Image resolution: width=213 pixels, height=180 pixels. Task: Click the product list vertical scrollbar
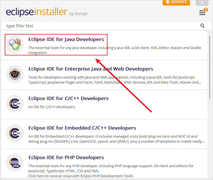210,67
